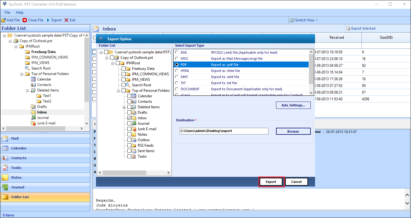411x218 pixels.
Task: Click the Inbox envelope icon in header
Action: tap(96, 29)
